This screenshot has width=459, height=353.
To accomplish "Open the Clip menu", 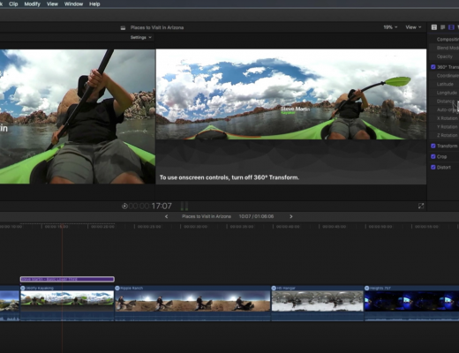I will (13, 4).
